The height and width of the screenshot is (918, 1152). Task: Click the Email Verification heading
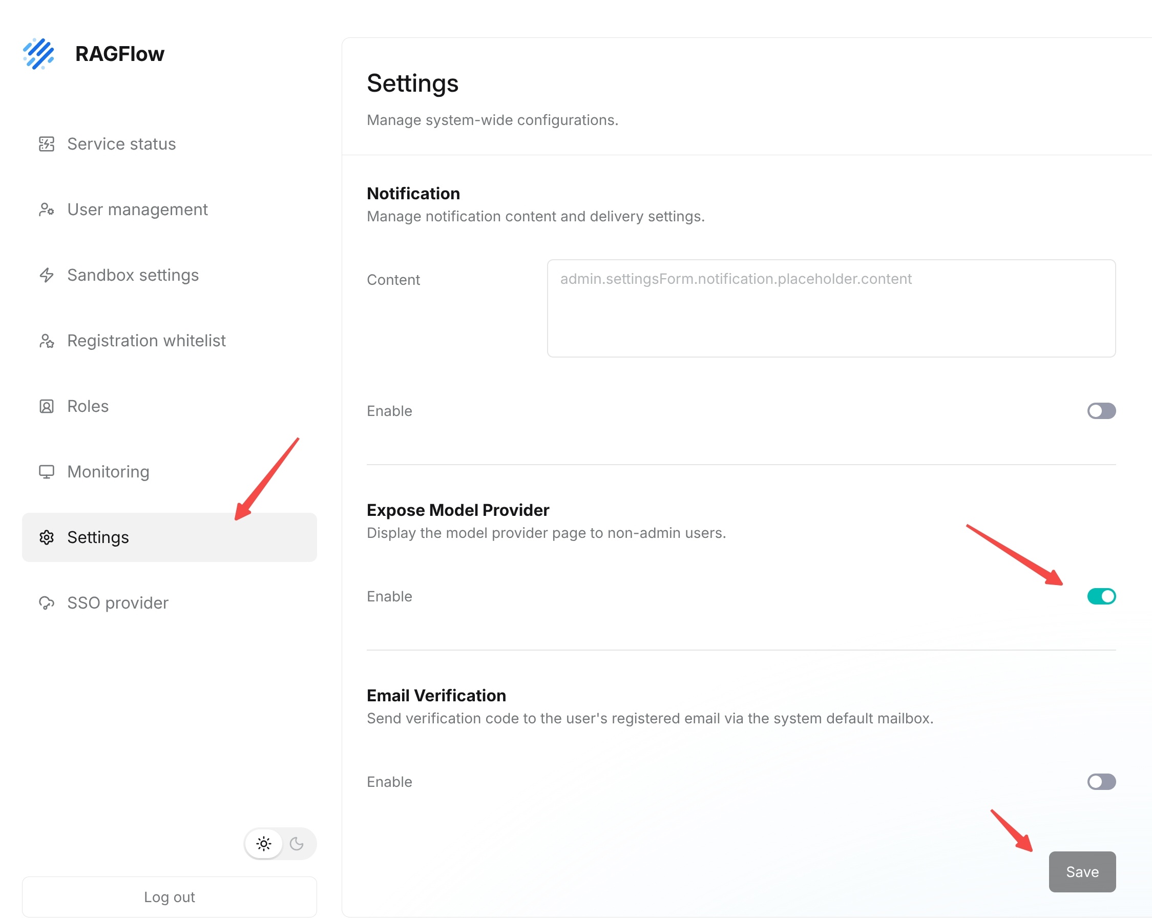436,696
